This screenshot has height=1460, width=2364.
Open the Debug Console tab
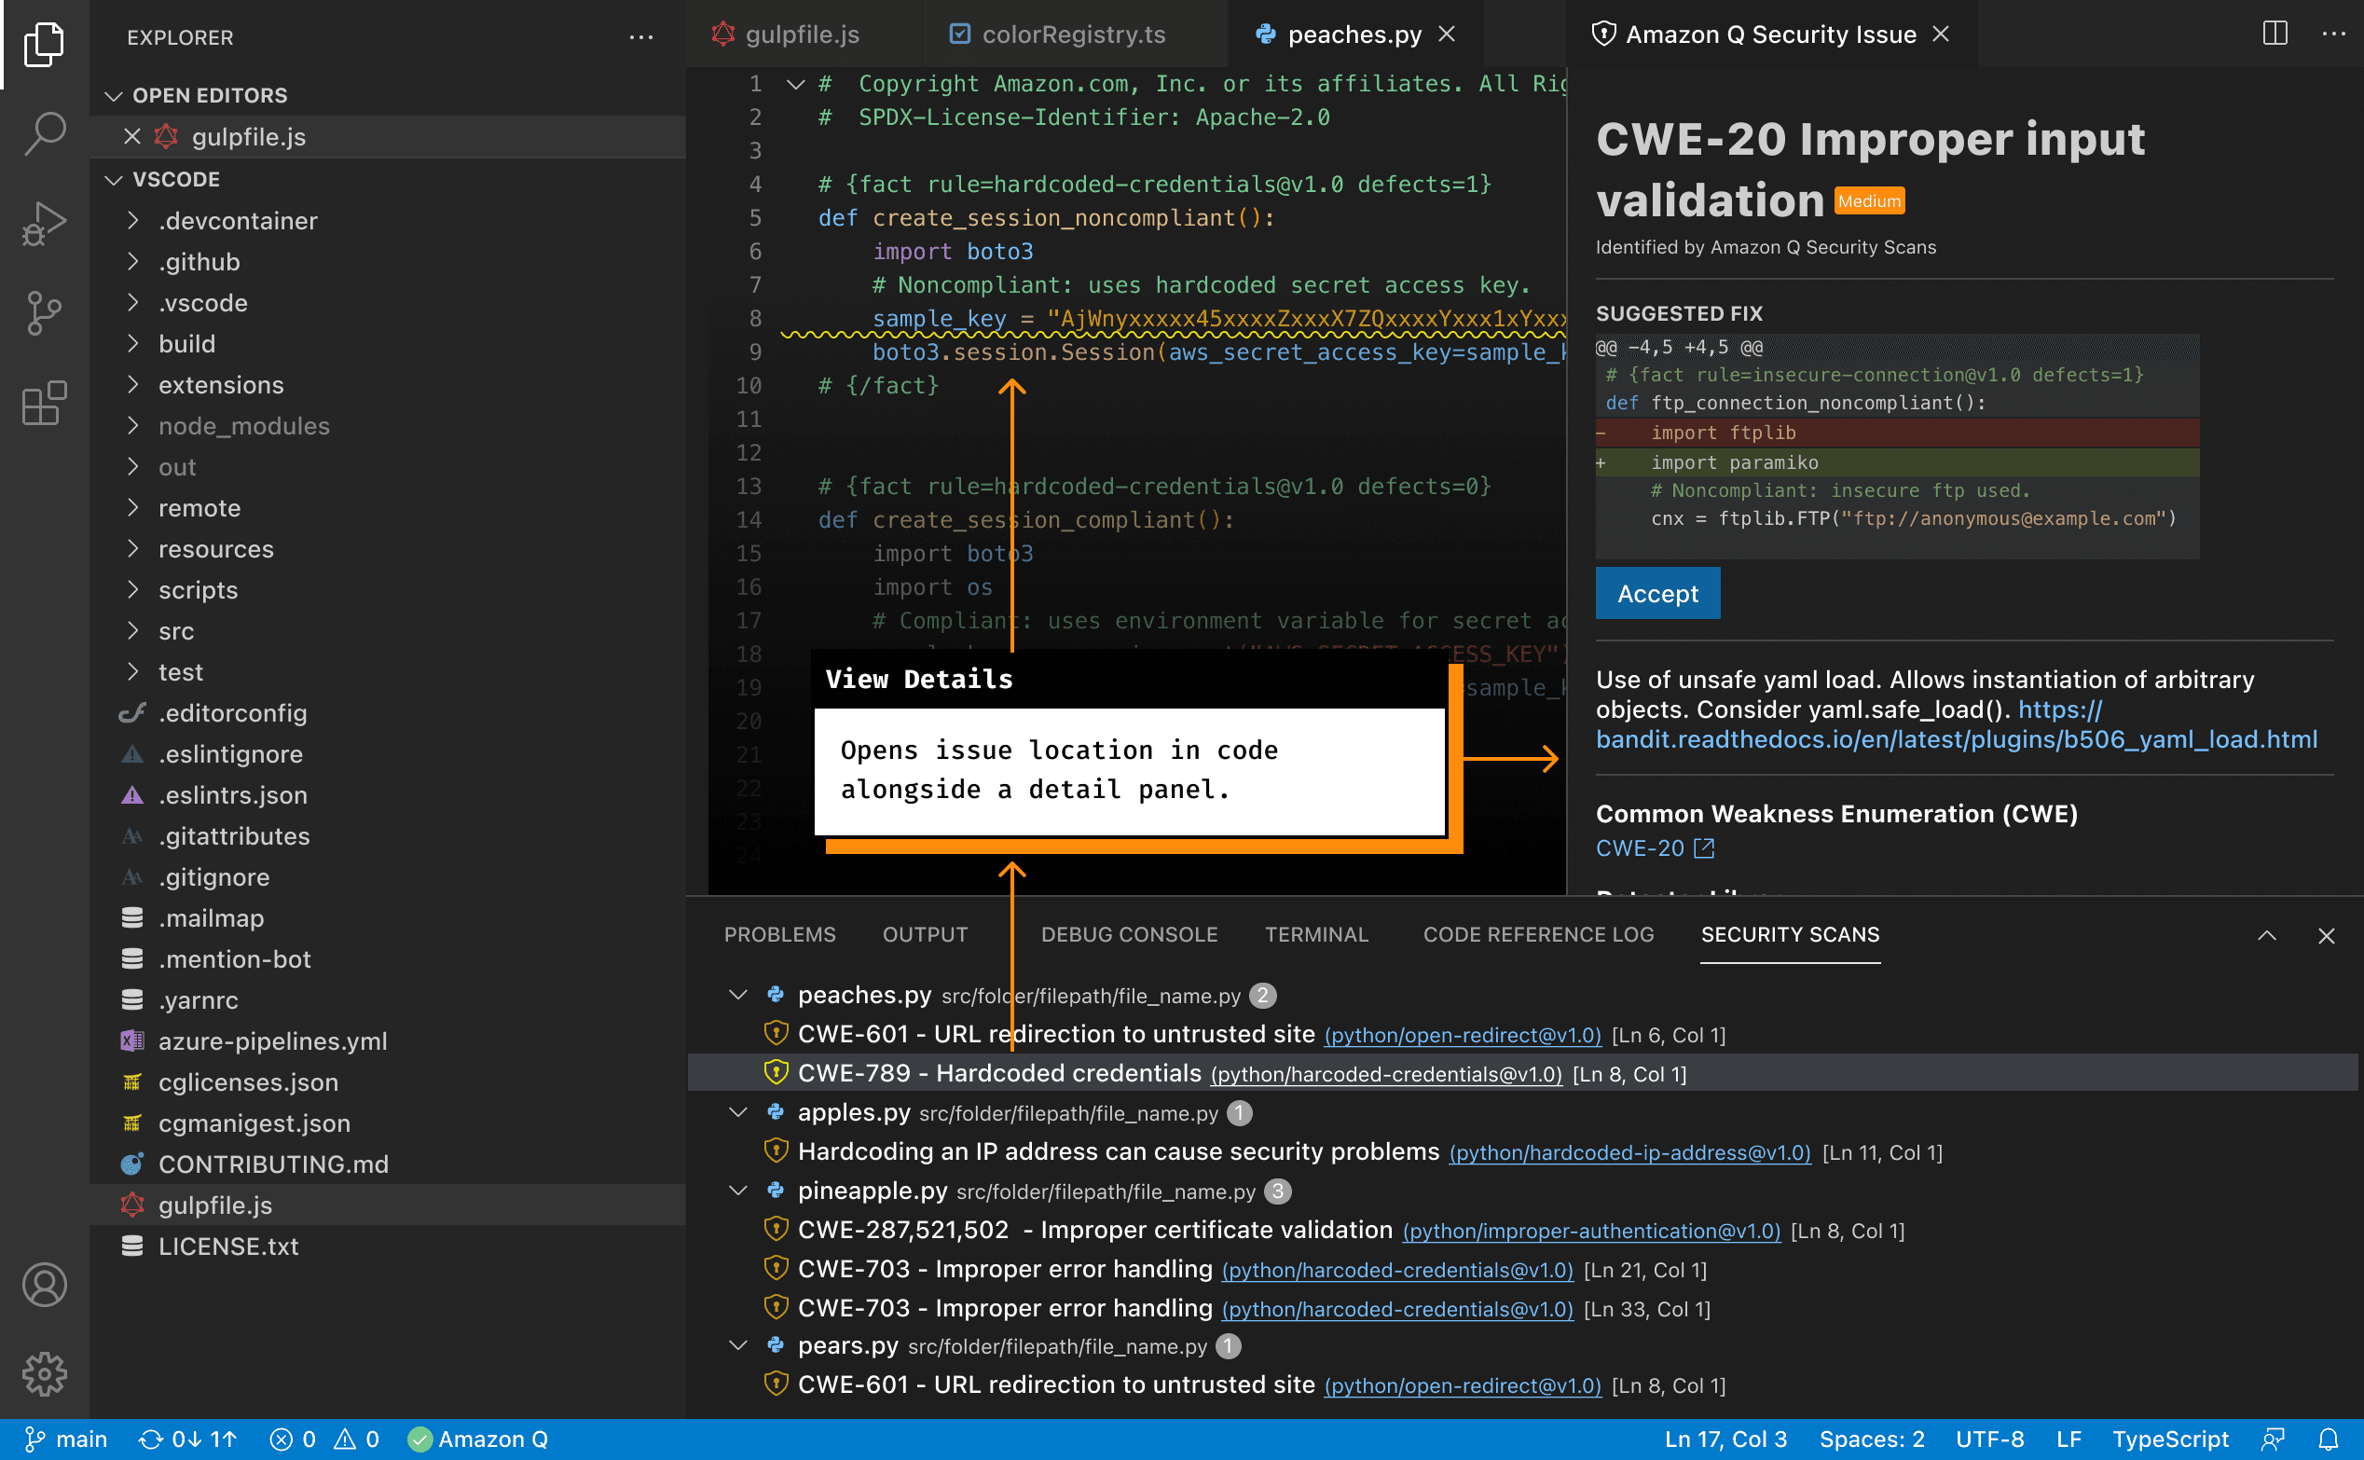pyautogui.click(x=1130, y=935)
